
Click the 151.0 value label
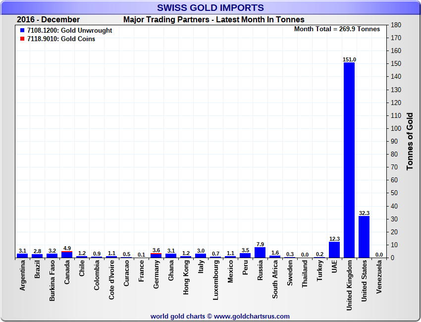tap(349, 59)
